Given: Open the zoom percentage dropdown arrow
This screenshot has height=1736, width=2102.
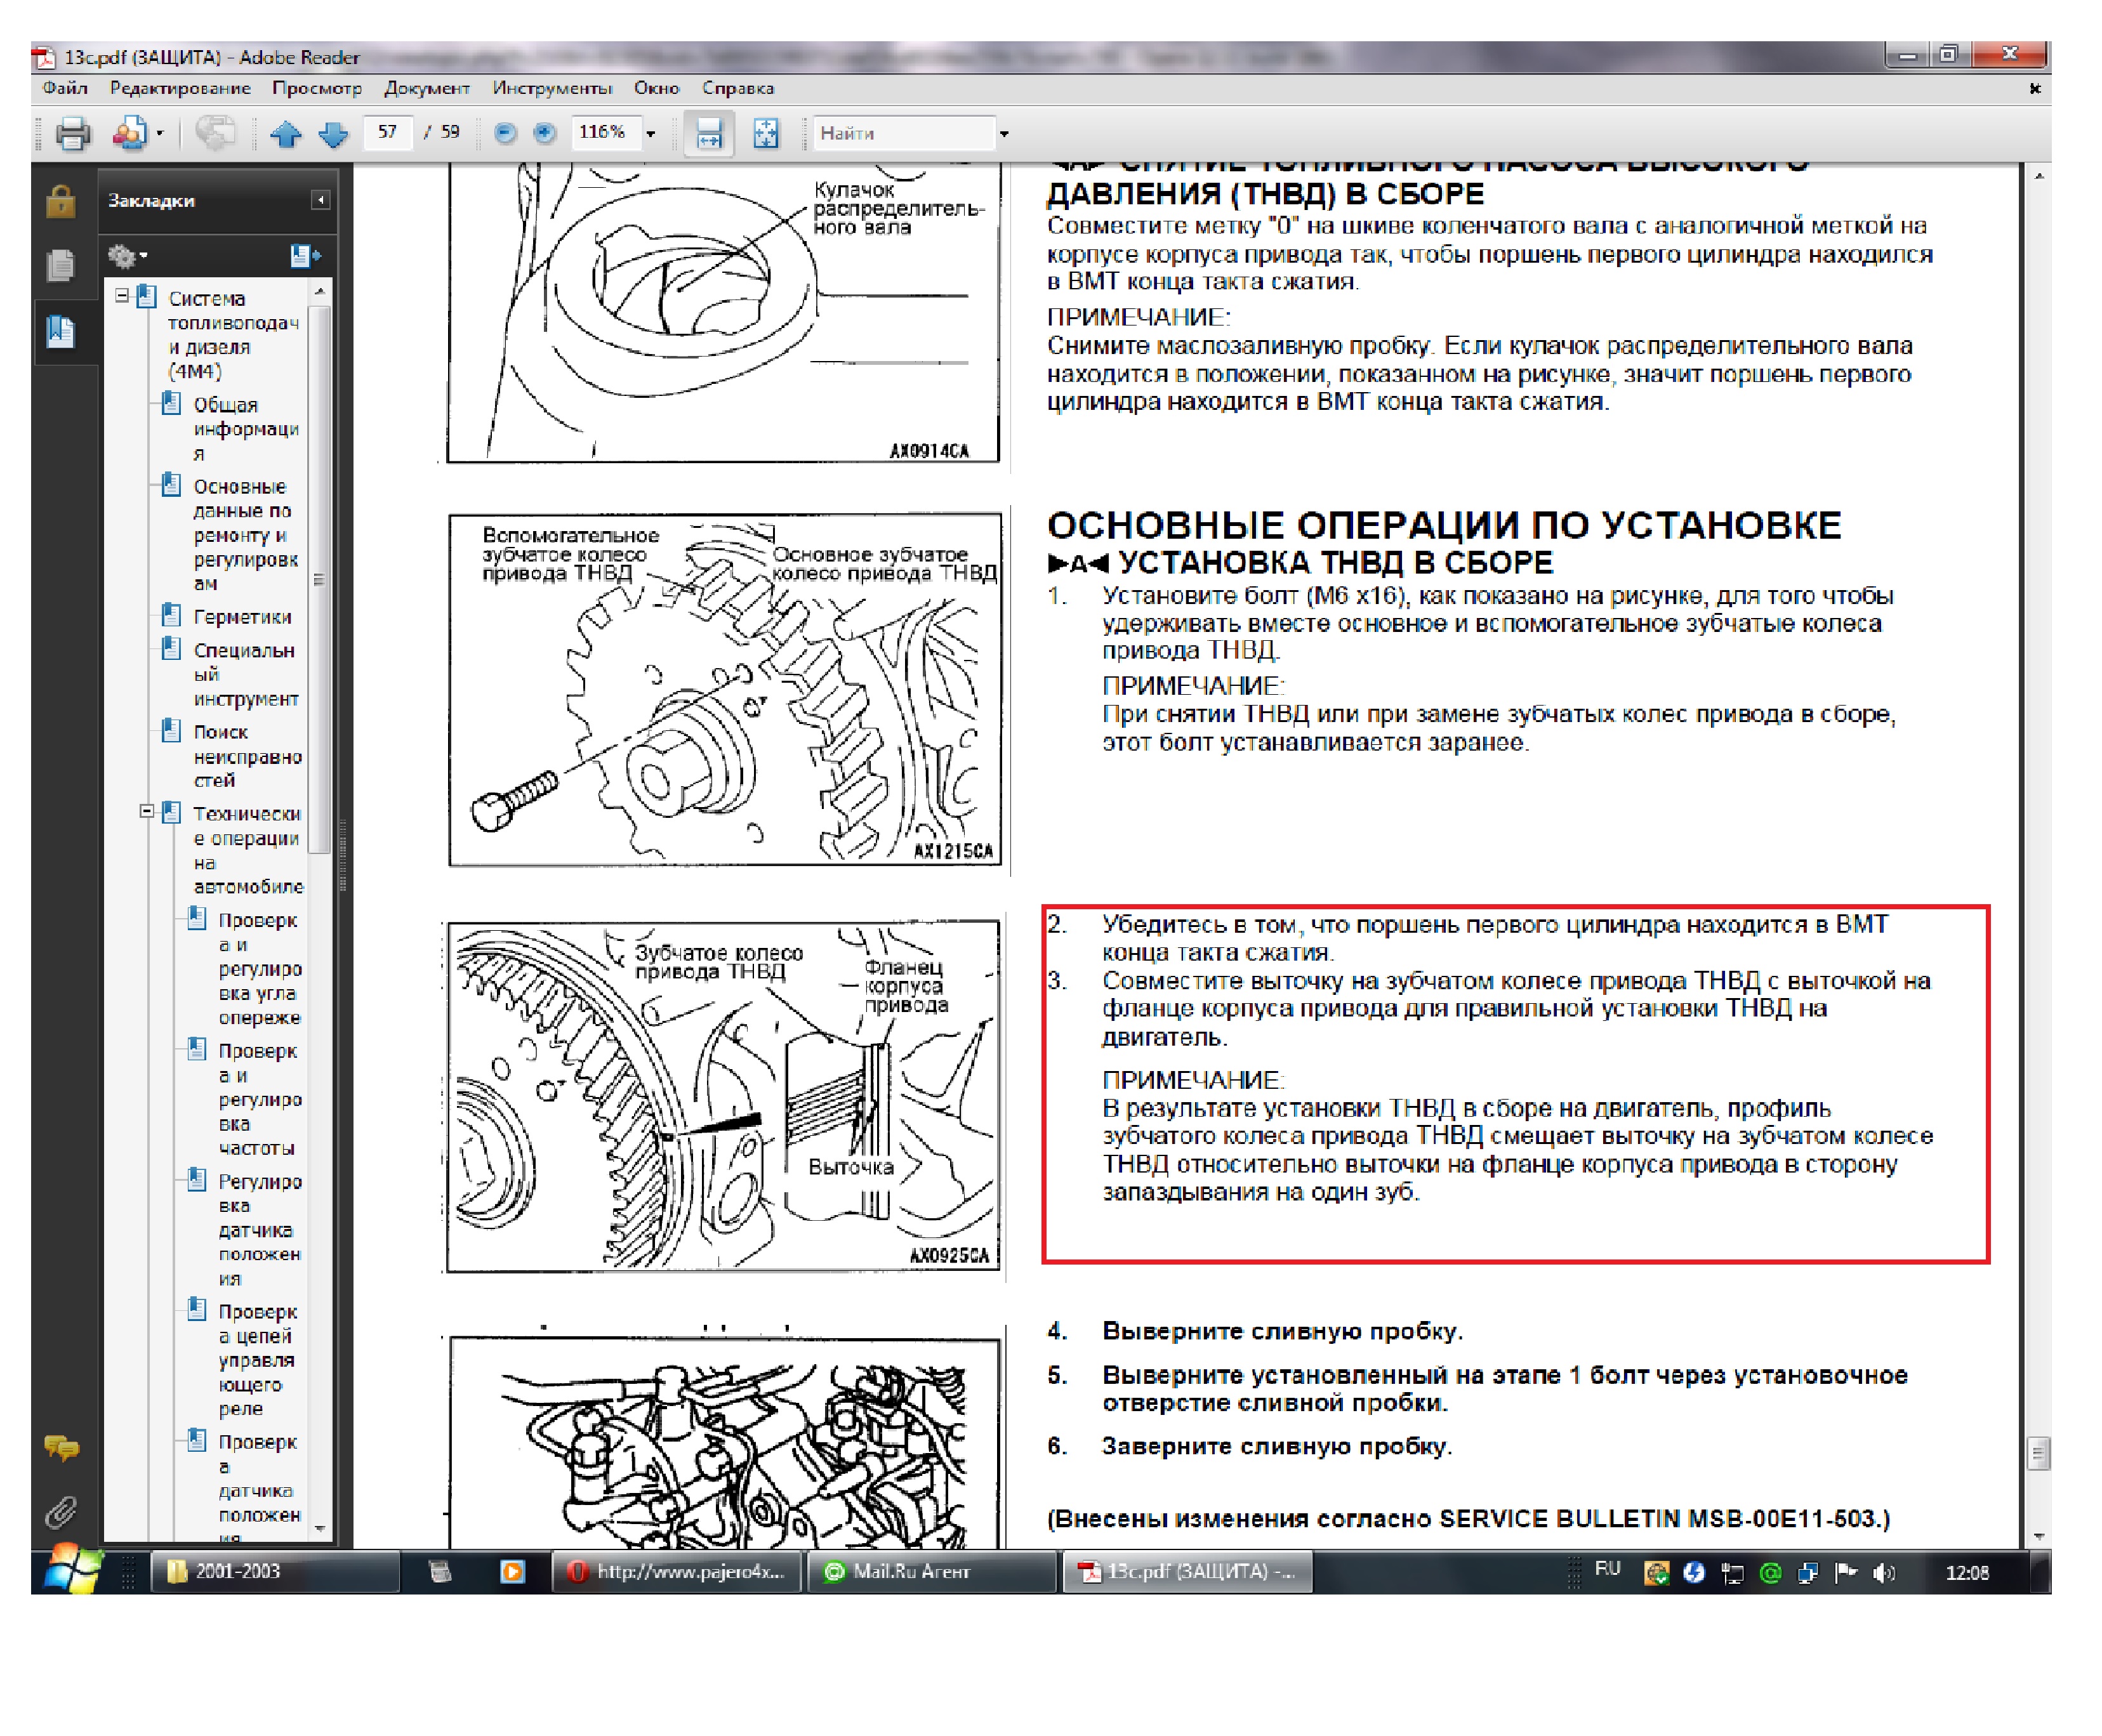Looking at the screenshot, I should pos(651,133).
